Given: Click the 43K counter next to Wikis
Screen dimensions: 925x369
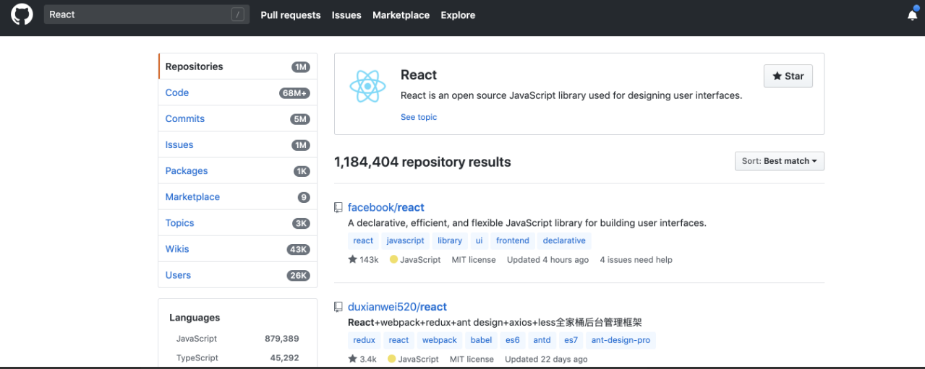Looking at the screenshot, I should tap(298, 249).
